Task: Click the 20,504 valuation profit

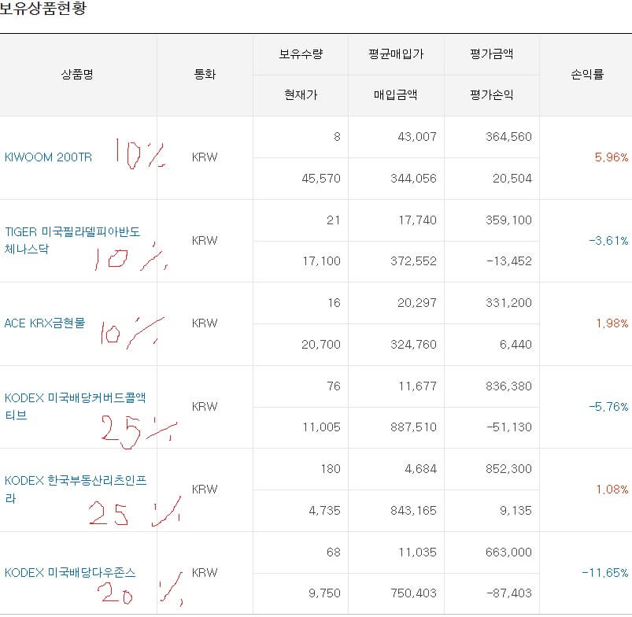Action: coord(512,178)
